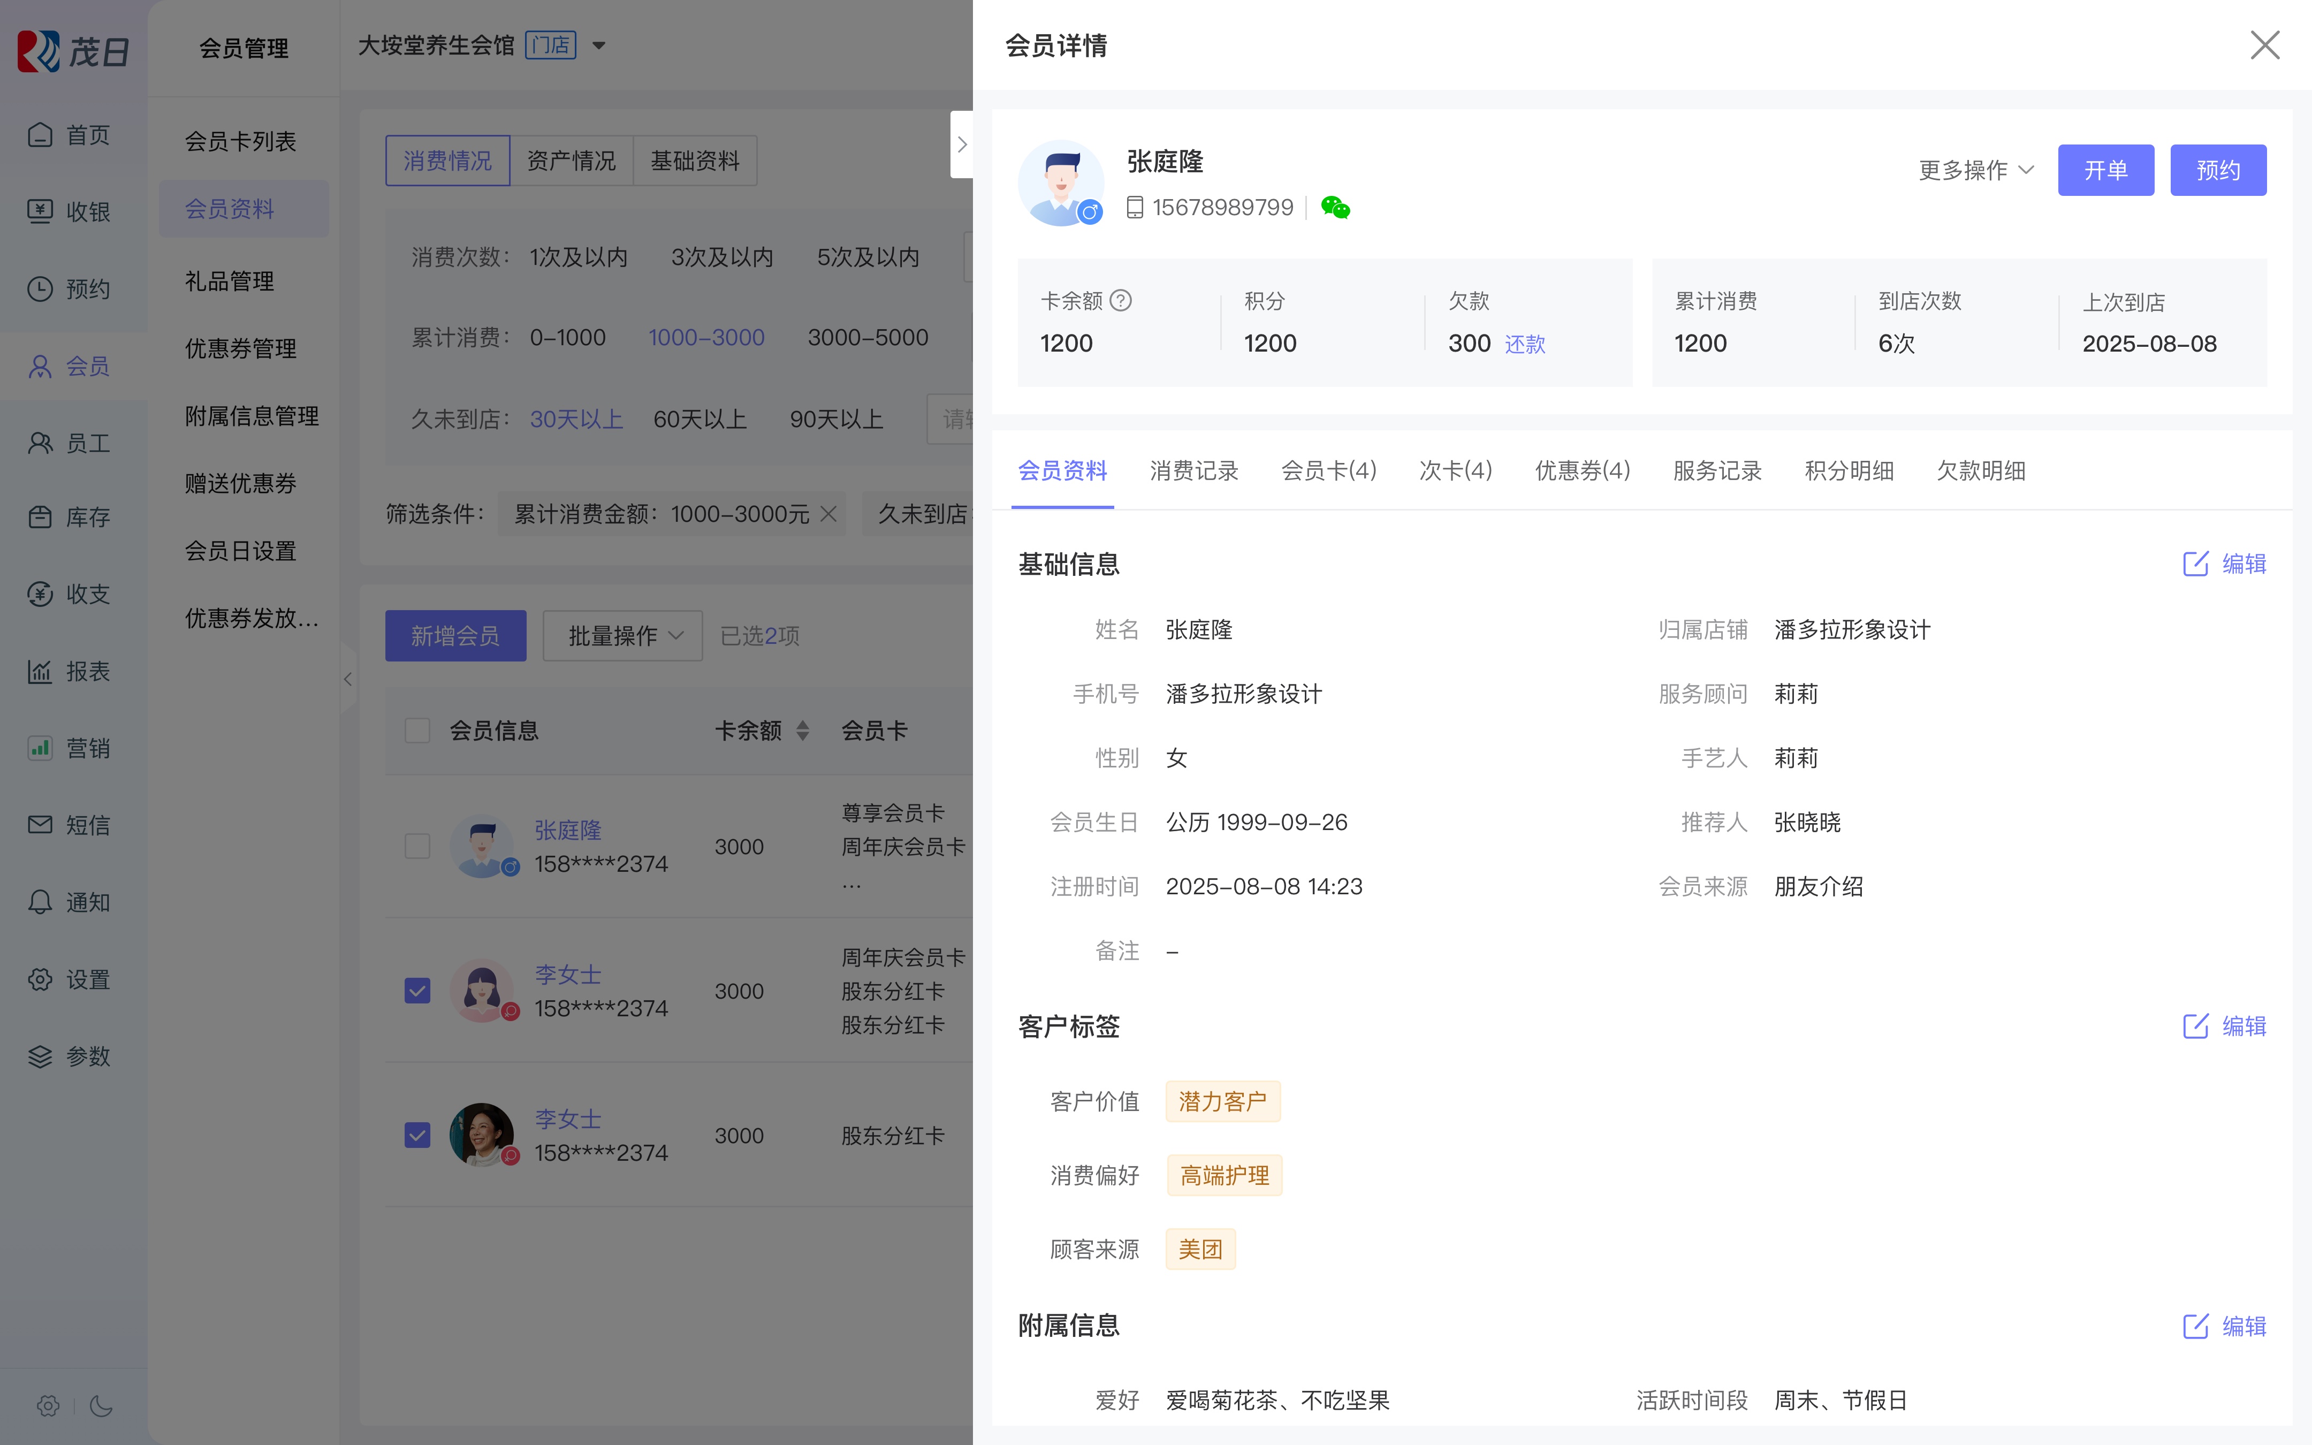Viewport: 2312px width, 1445px height.
Task: Expand the store selector arrow by 门店
Action: click(599, 45)
